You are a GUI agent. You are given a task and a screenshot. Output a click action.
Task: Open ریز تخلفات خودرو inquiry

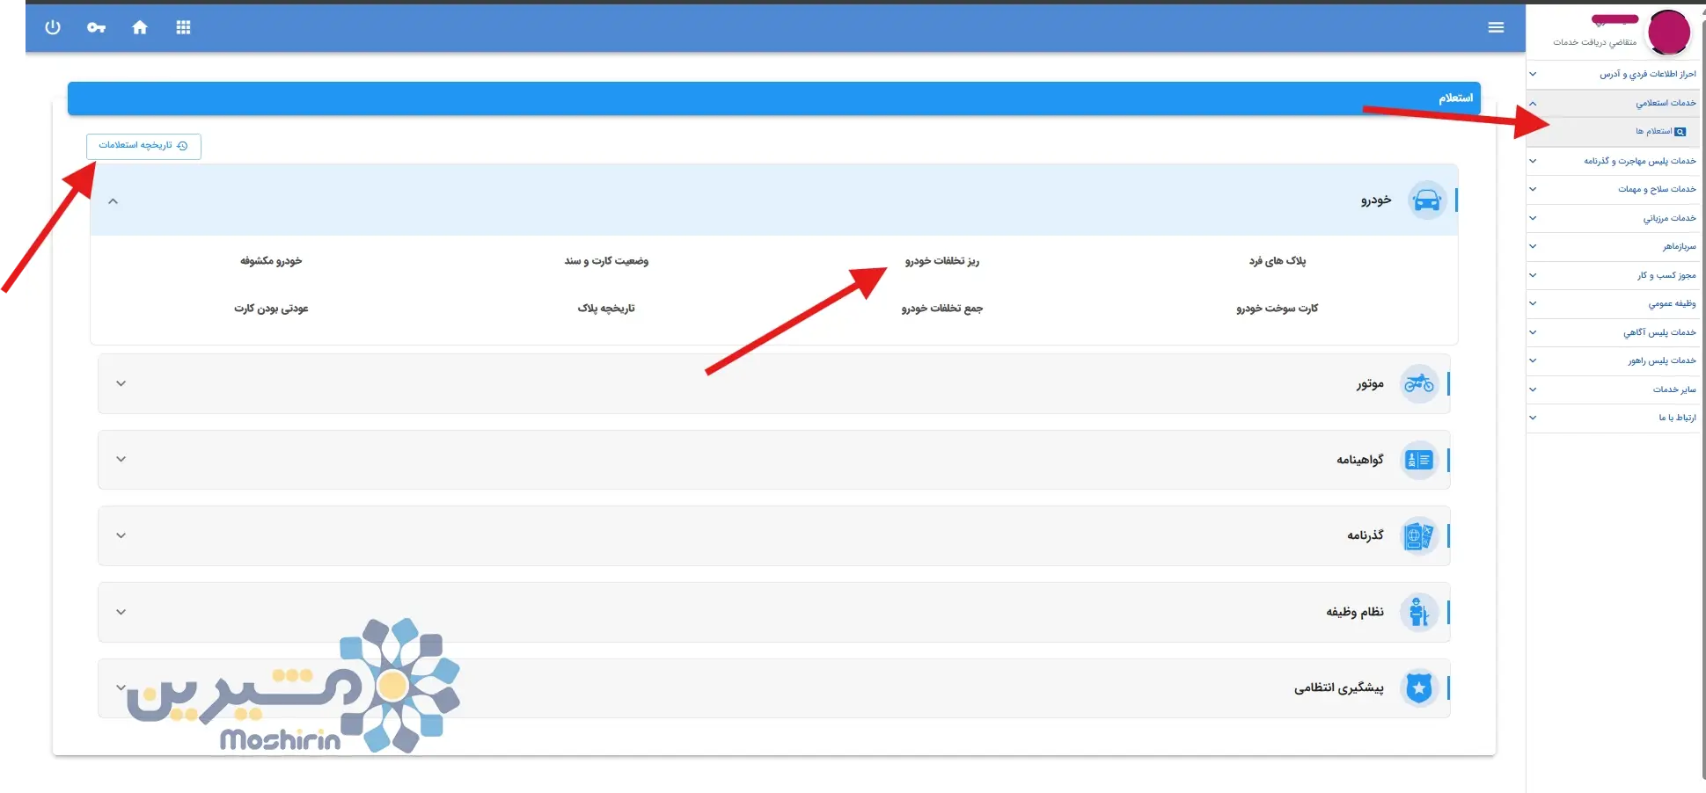[941, 261]
